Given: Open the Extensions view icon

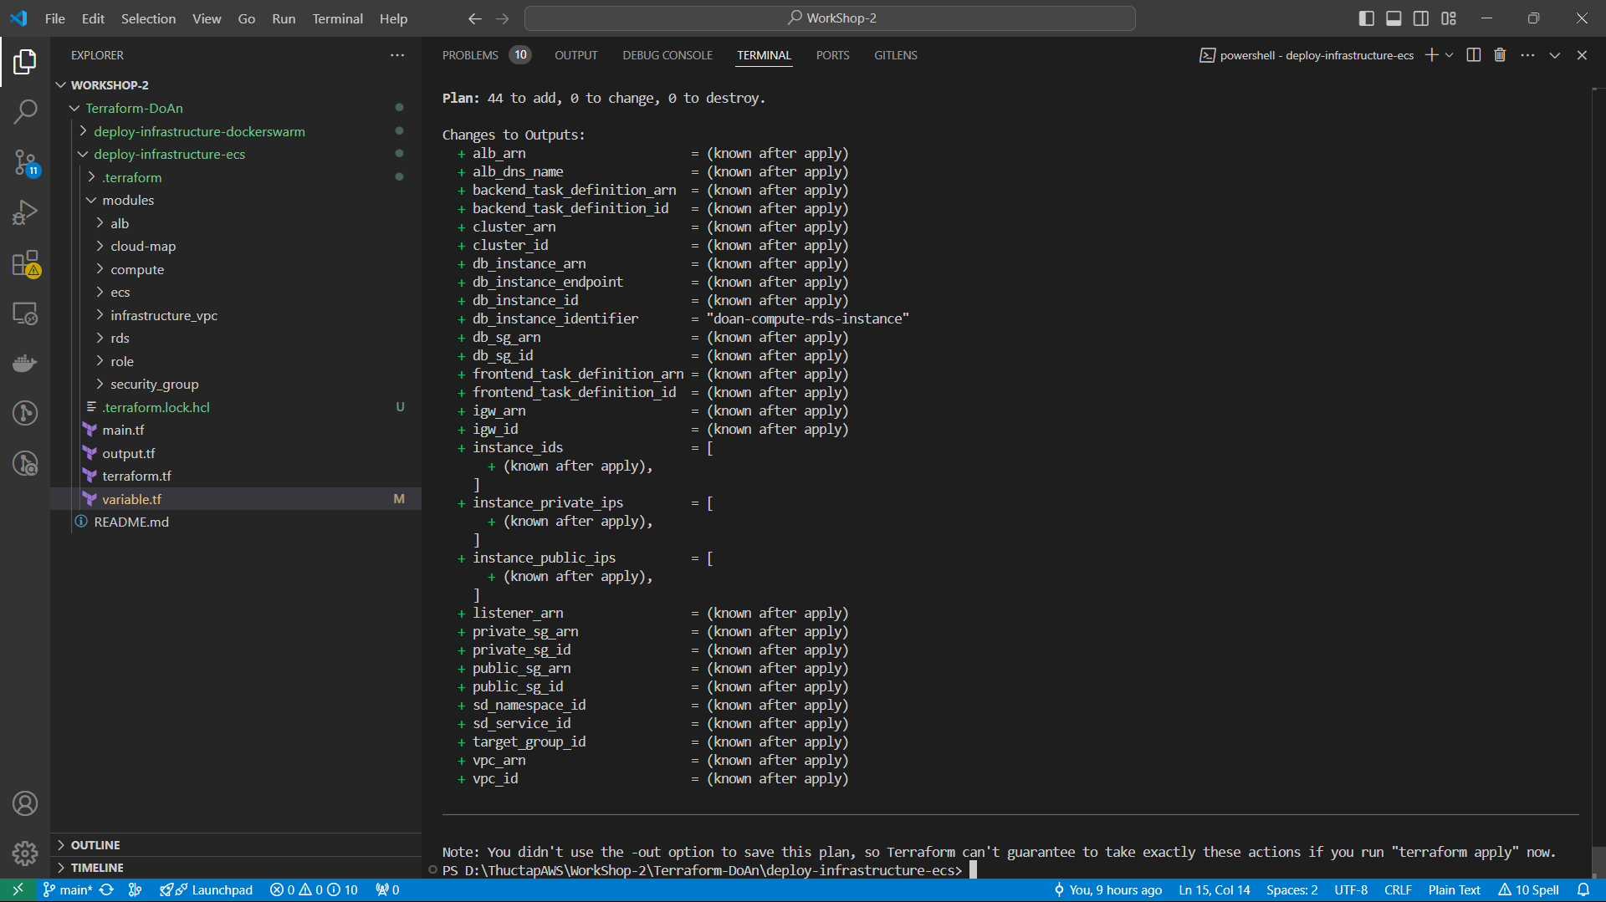Looking at the screenshot, I should point(25,263).
